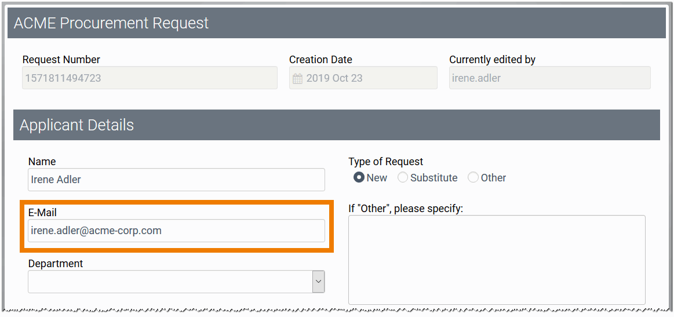674x317 pixels.
Task: Click the Department field label
Action: coord(56,264)
